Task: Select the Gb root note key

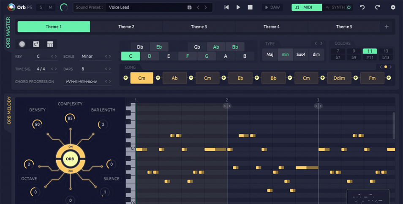Action: pyautogui.click(x=197, y=47)
